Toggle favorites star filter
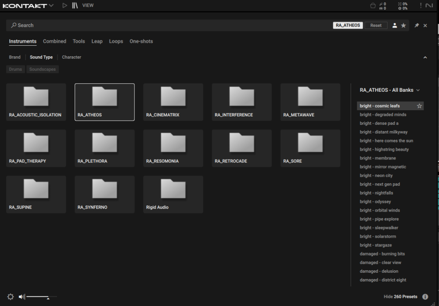The image size is (439, 306). [x=403, y=25]
